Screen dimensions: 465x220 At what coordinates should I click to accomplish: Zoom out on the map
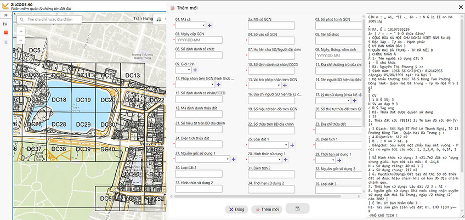[x=20, y=41]
